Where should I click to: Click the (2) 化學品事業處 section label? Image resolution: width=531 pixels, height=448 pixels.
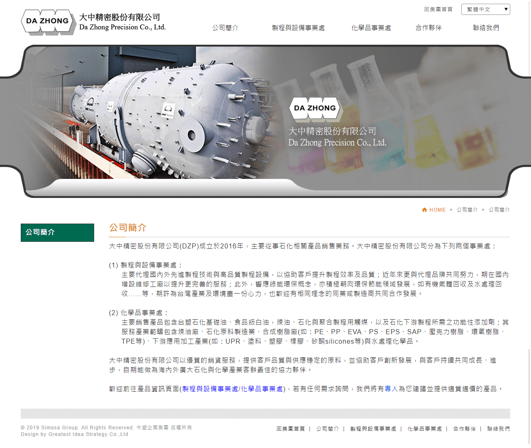click(x=139, y=313)
